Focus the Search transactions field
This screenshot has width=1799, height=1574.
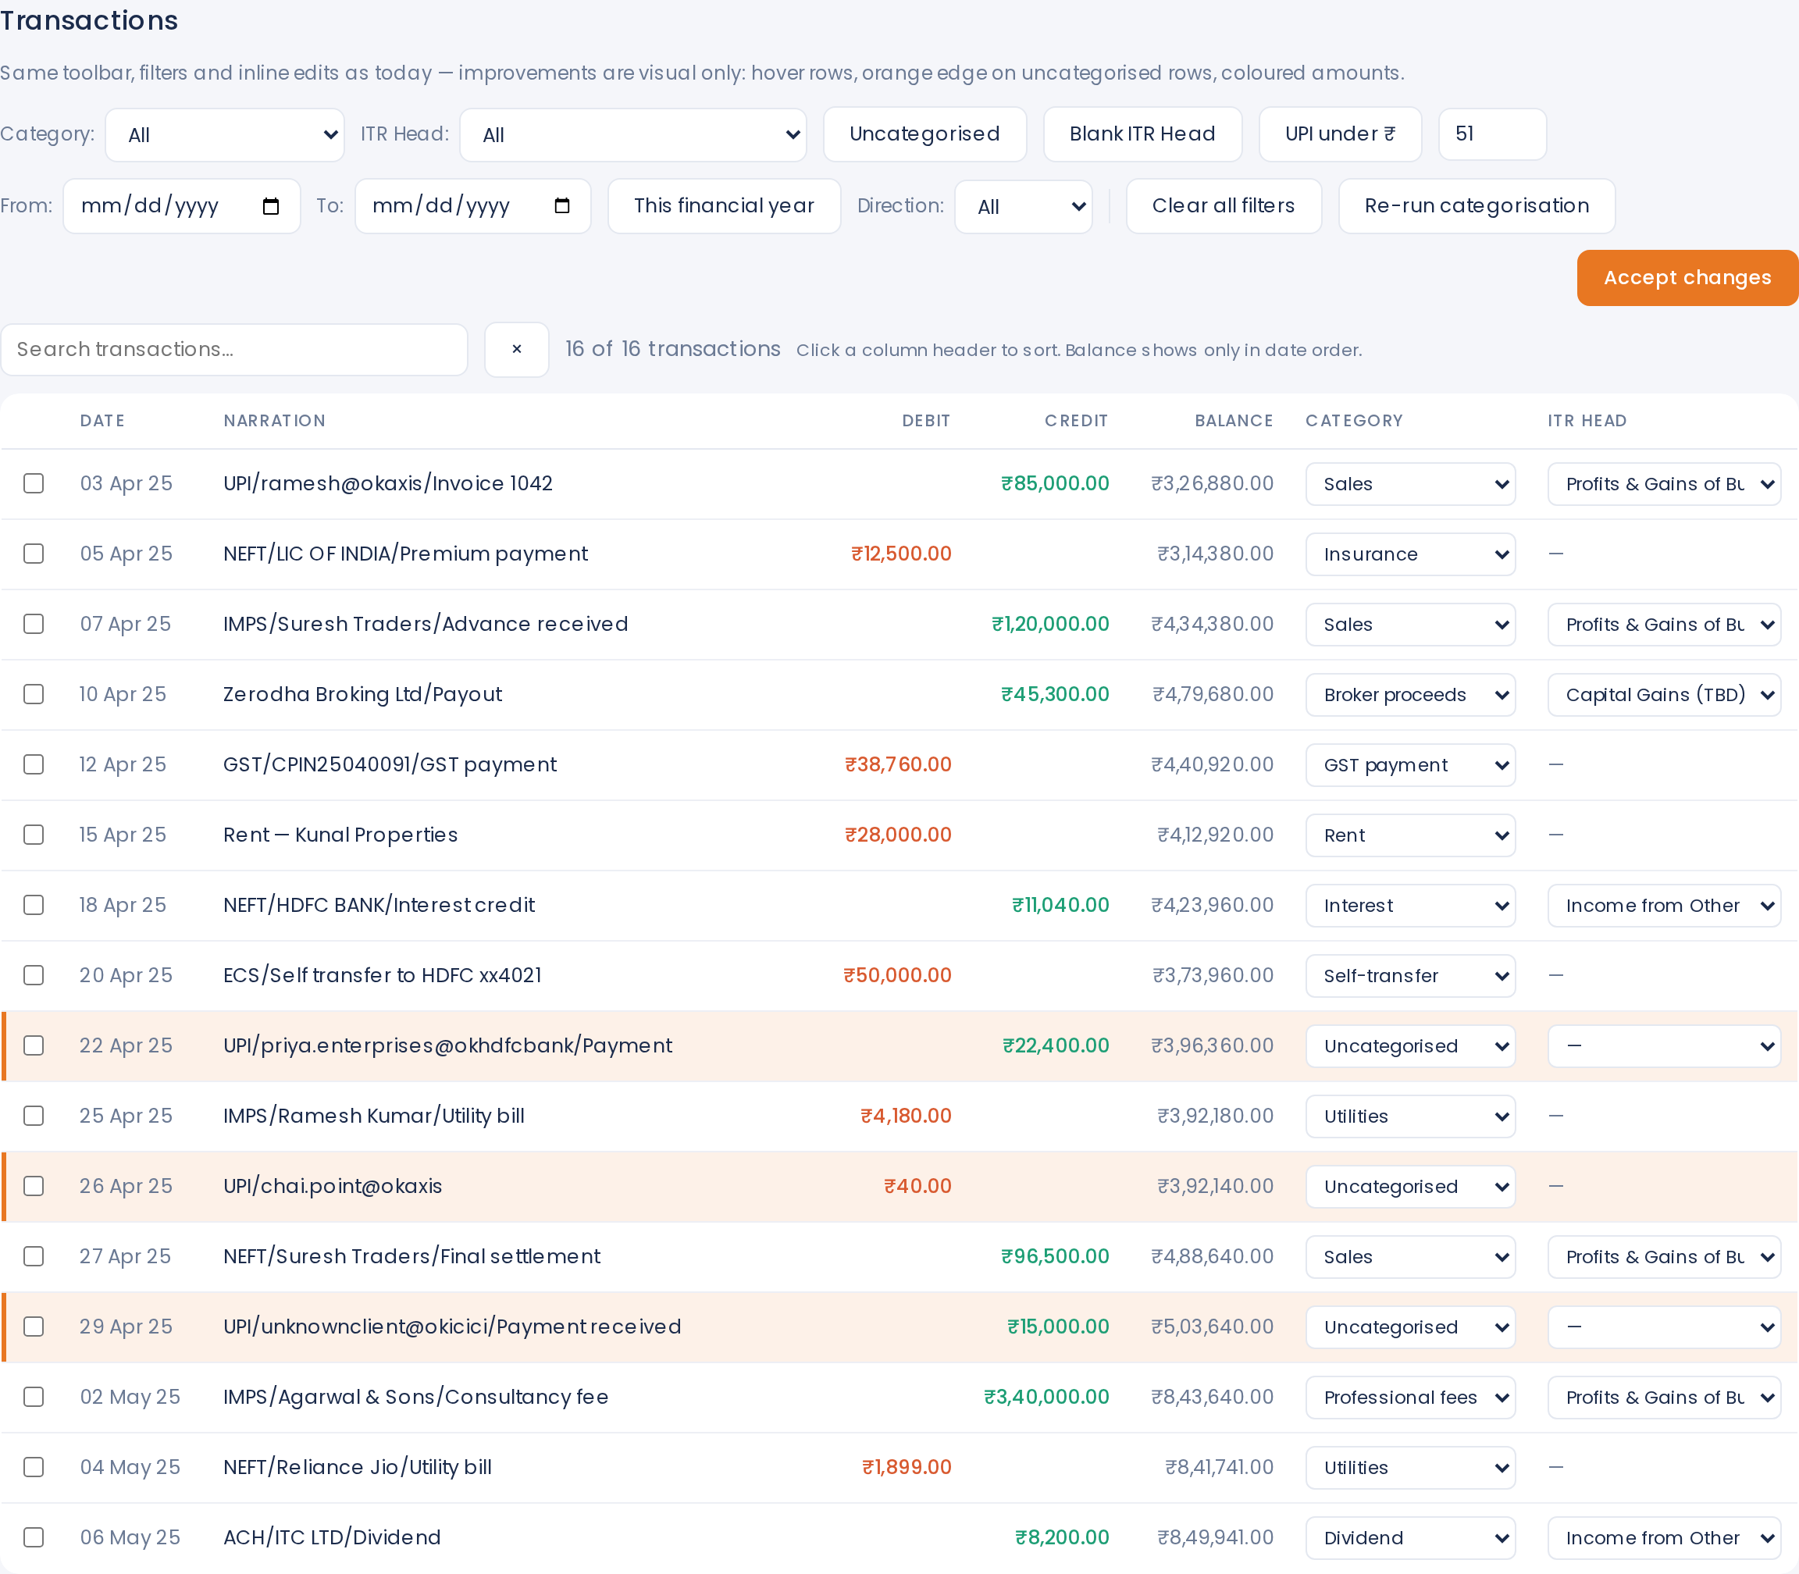pos(233,350)
